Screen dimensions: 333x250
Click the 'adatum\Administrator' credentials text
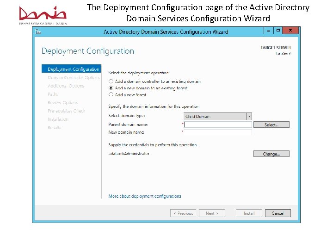pyautogui.click(x=129, y=154)
